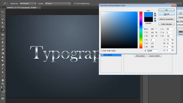Open Color Libraries
The height and width of the screenshot is (103, 183).
click(x=166, y=24)
